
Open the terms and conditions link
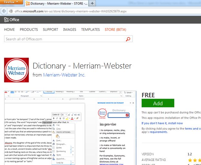click(x=193, y=129)
